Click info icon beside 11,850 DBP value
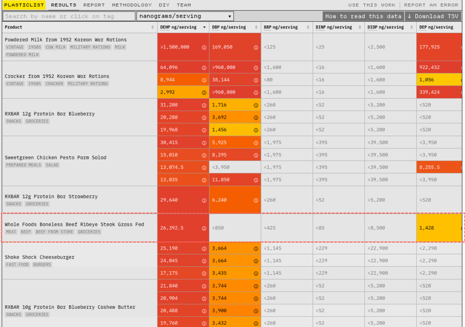The image size is (465, 327). tap(256, 180)
